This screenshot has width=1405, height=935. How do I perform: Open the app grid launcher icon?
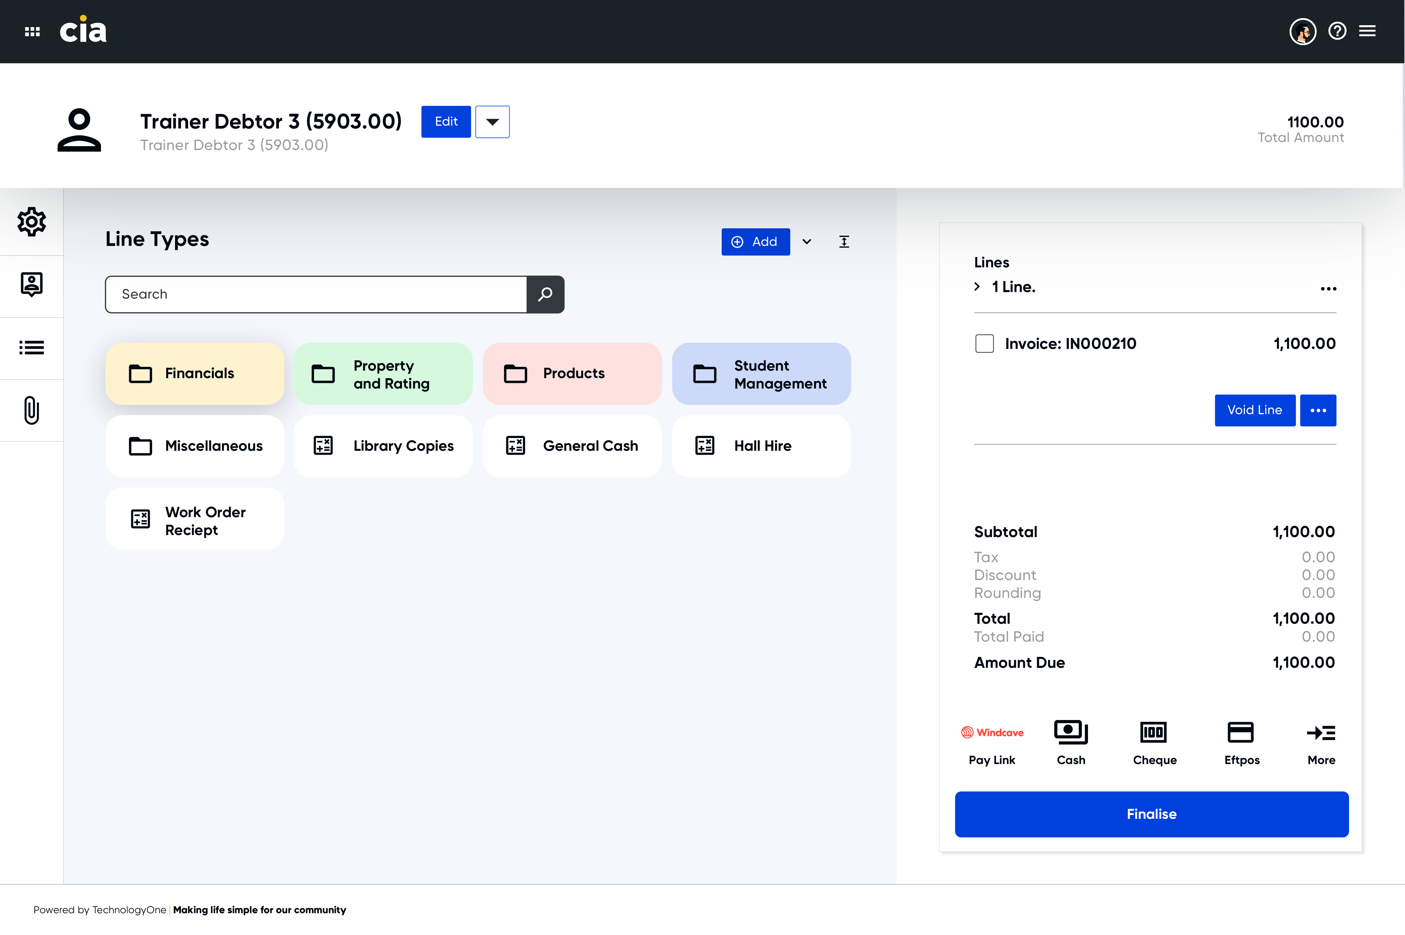32,32
